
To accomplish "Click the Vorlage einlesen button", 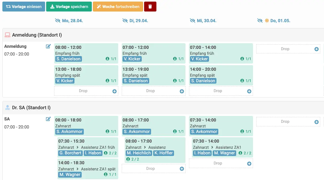I will pos(24,7).
